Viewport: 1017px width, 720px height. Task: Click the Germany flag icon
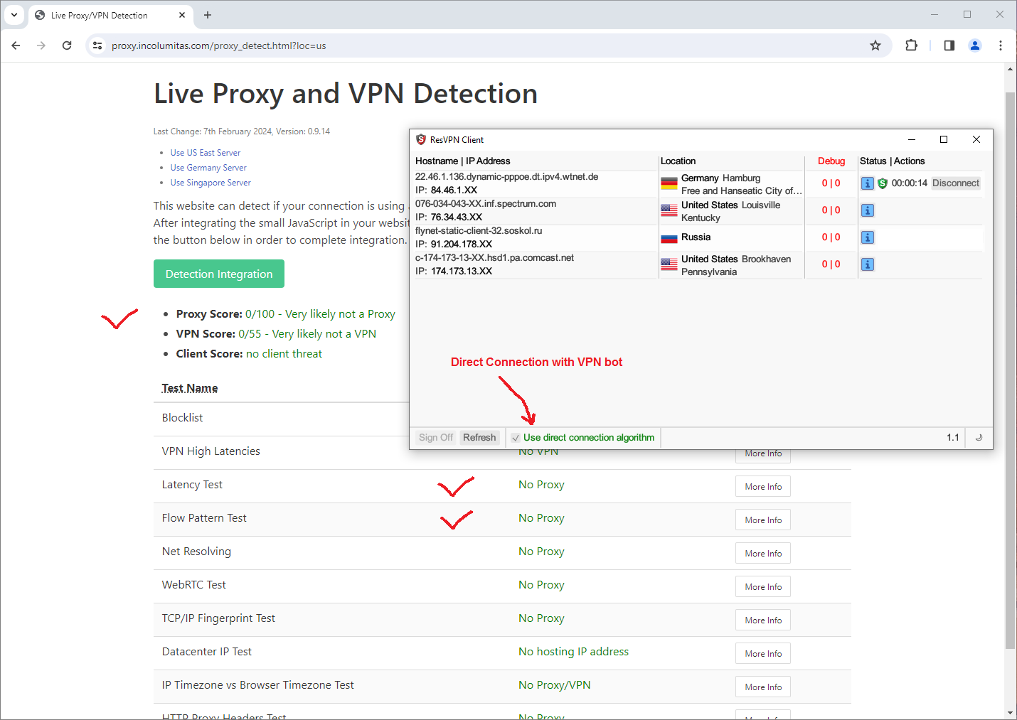[669, 183]
